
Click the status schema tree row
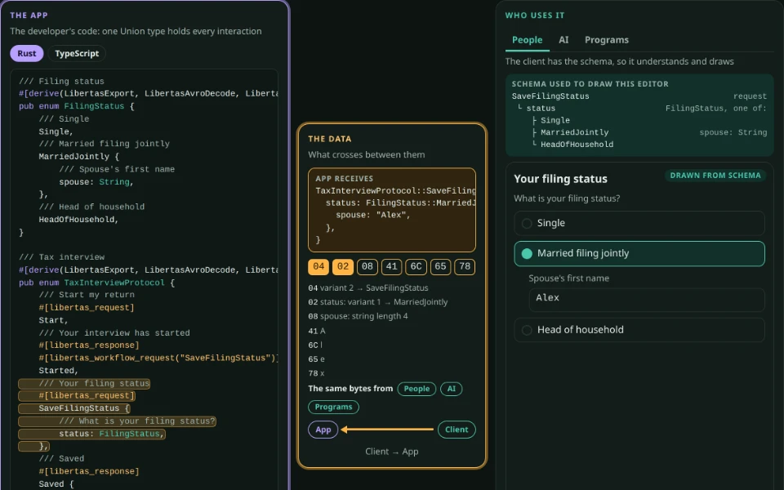[639, 108]
